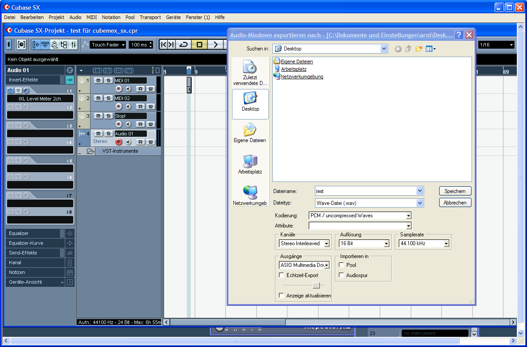The height and width of the screenshot is (347, 527).
Task: Jump to previous marker in transport
Action: click(x=164, y=45)
